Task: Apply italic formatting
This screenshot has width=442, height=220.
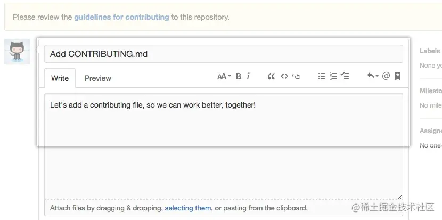Action: click(x=248, y=76)
